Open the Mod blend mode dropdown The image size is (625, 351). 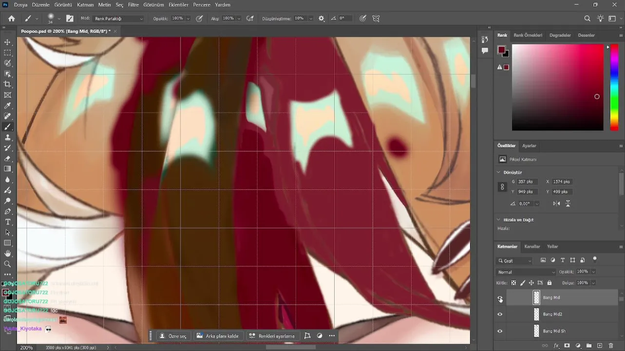119,19
